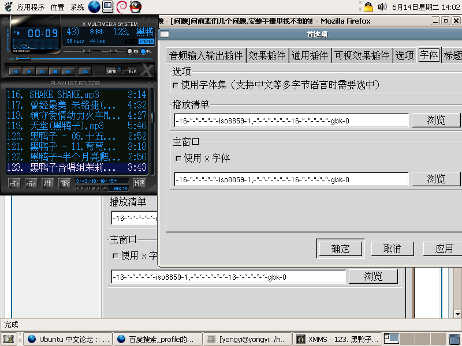
Task: Switch to Ubuntu 中文论坛 taskbar window
Action: coord(68,339)
